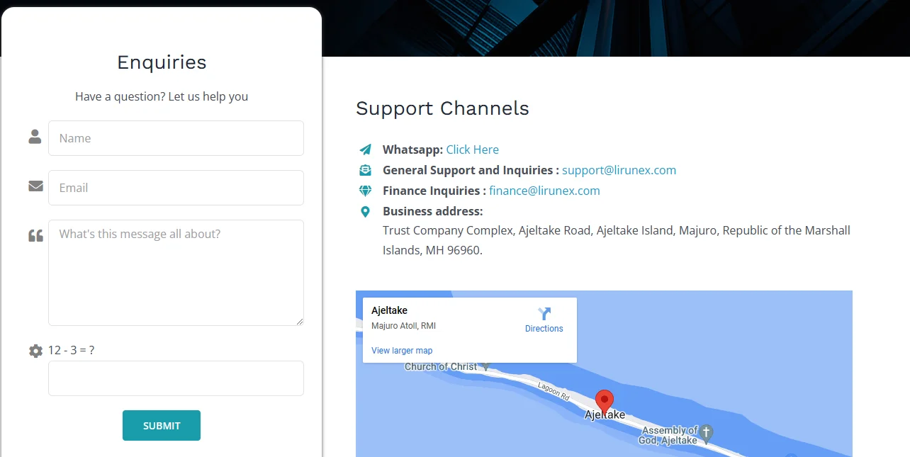Click the location pin icon beside Business address
Screen dimensions: 910x457
coord(365,211)
